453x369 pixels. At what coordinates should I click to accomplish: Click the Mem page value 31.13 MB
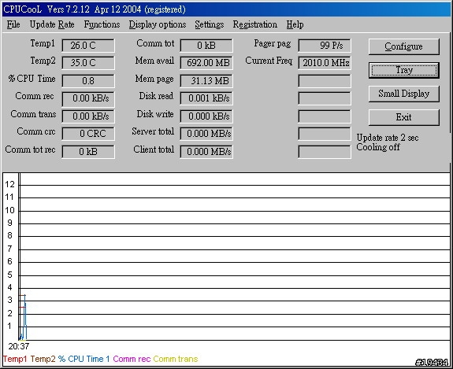tap(206, 81)
